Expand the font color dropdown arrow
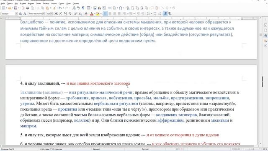268x151 pixels. coord(95,14)
